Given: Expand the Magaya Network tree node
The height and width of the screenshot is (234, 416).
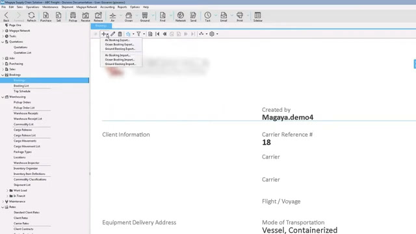Looking at the screenshot, I should tap(3, 31).
